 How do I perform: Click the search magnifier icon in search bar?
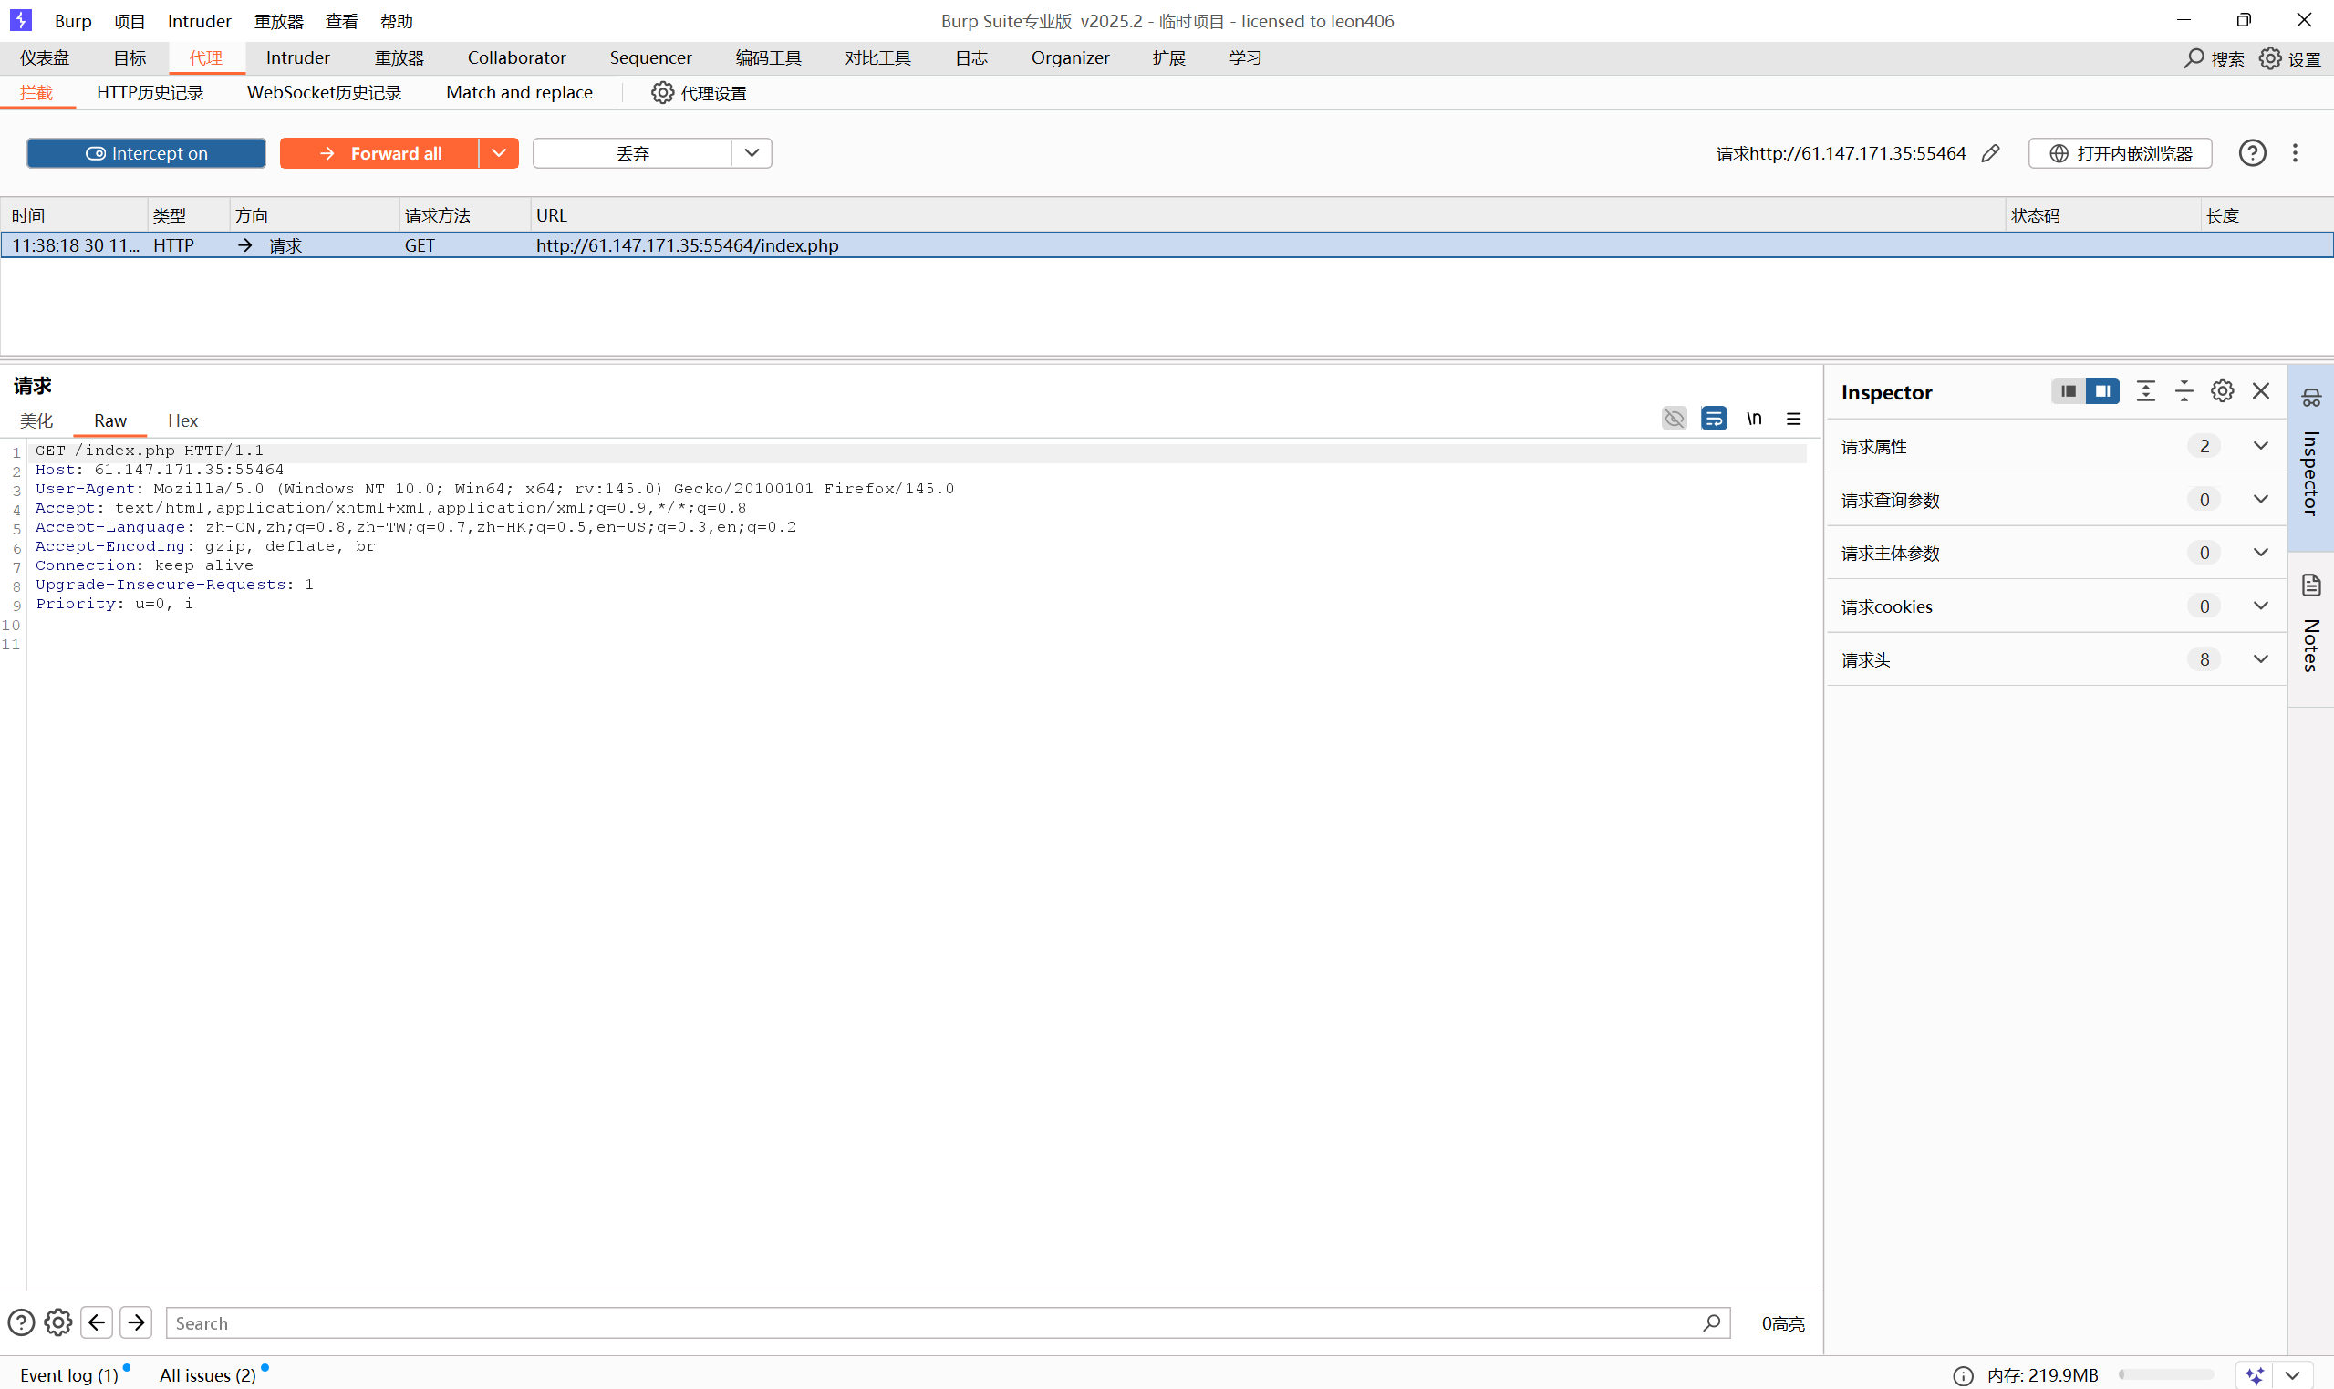coord(1711,1322)
